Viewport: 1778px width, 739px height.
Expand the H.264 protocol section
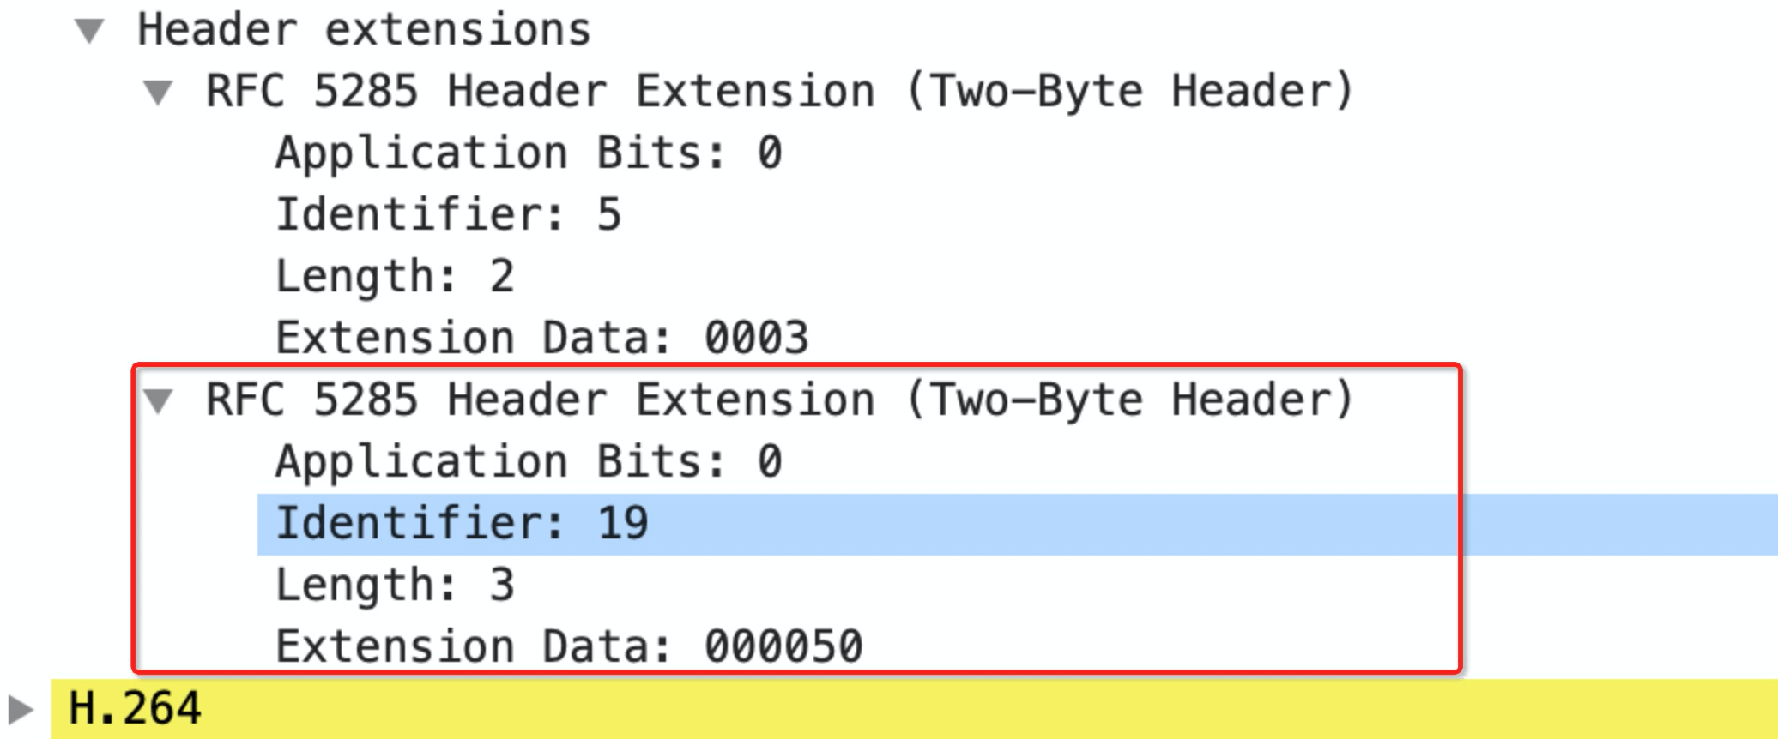point(21,710)
